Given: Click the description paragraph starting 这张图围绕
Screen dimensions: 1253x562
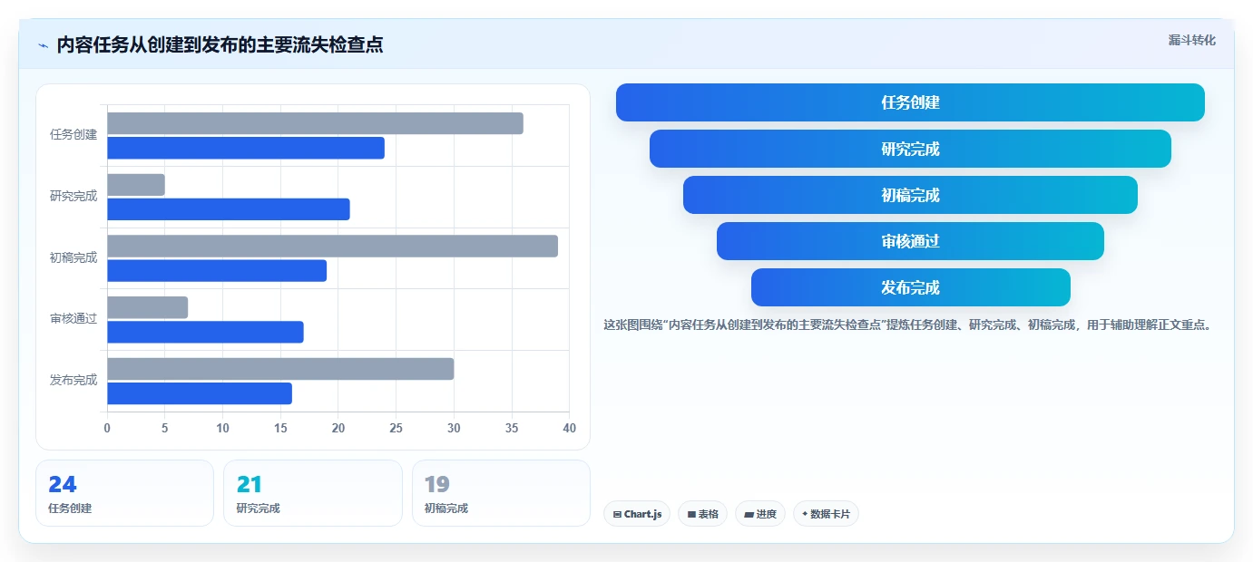Looking at the screenshot, I should pos(908,325).
